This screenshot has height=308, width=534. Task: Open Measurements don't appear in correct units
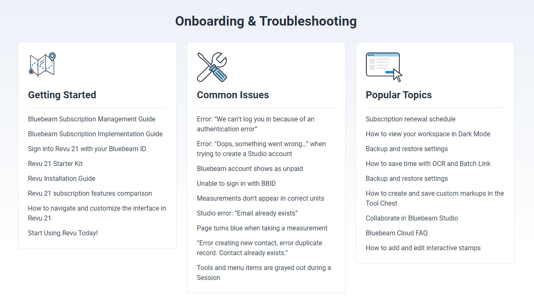[260, 198]
